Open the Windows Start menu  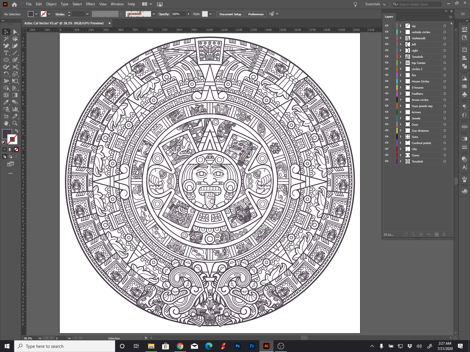7,346
